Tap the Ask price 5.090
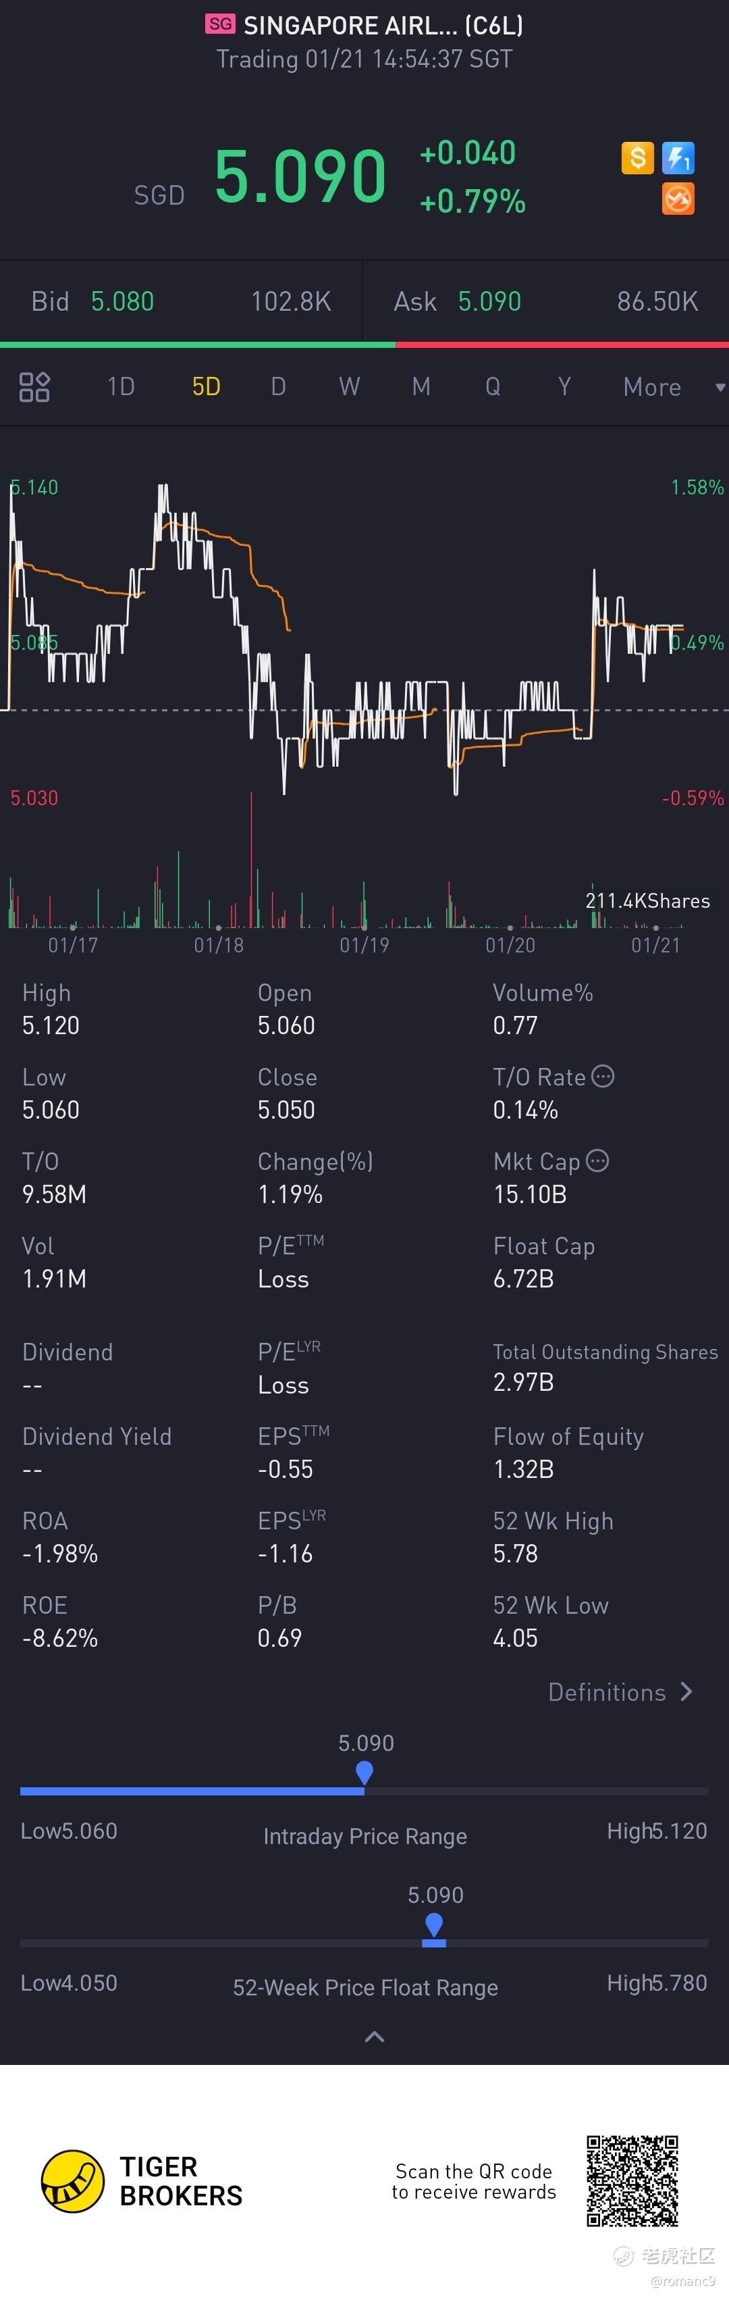The image size is (729, 2298). [x=489, y=301]
